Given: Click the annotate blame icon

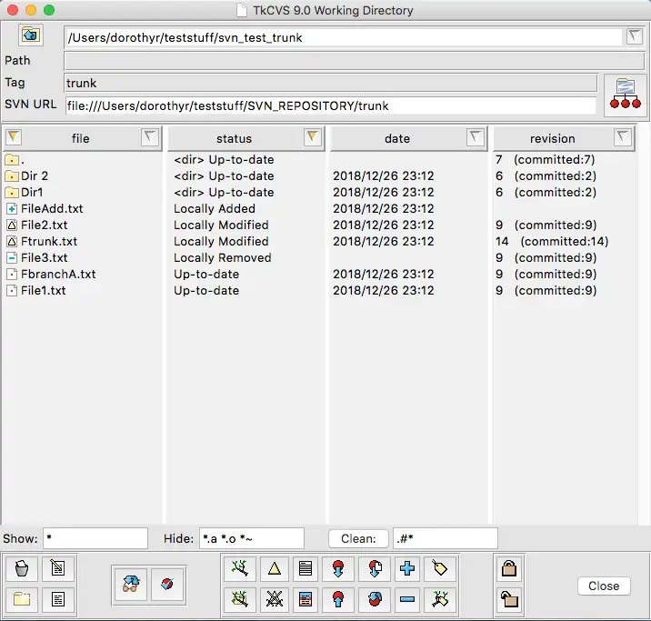Looking at the screenshot, I should (305, 599).
